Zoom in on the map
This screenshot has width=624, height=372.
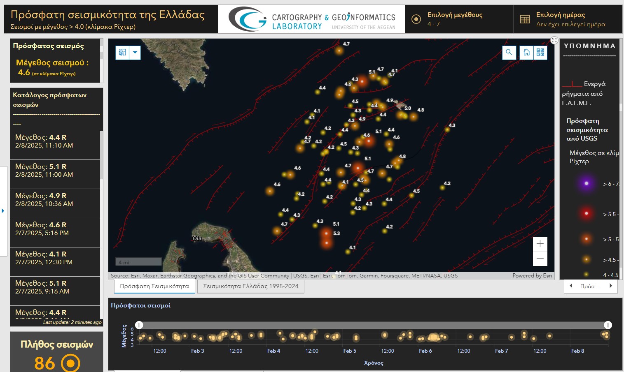tap(540, 244)
